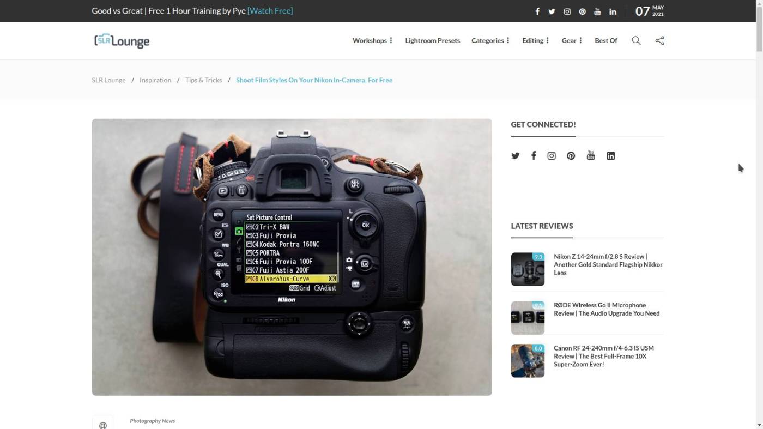Open Twitter under Get Connected
763x429 pixels.
click(x=515, y=156)
